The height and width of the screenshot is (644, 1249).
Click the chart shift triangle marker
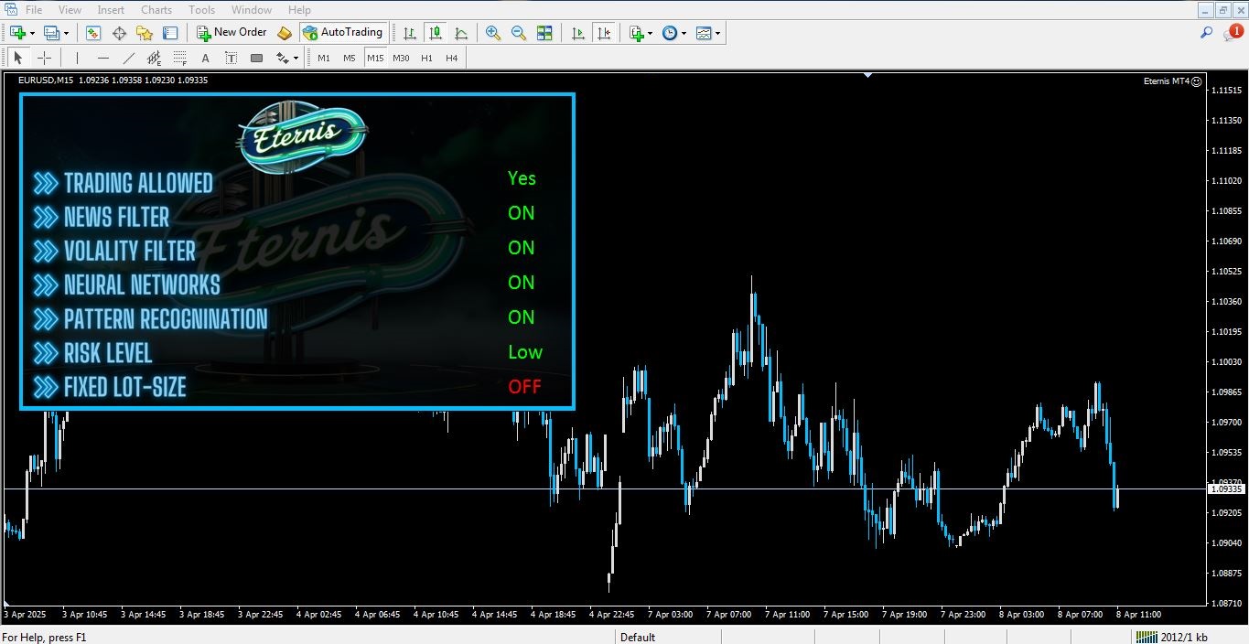[x=867, y=76]
